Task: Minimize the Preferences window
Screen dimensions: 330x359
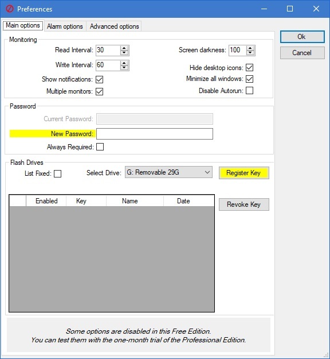Action: click(x=264, y=9)
